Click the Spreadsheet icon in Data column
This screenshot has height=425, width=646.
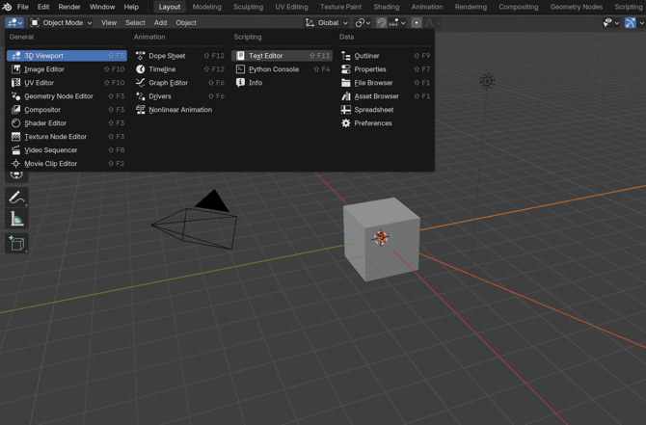point(346,110)
